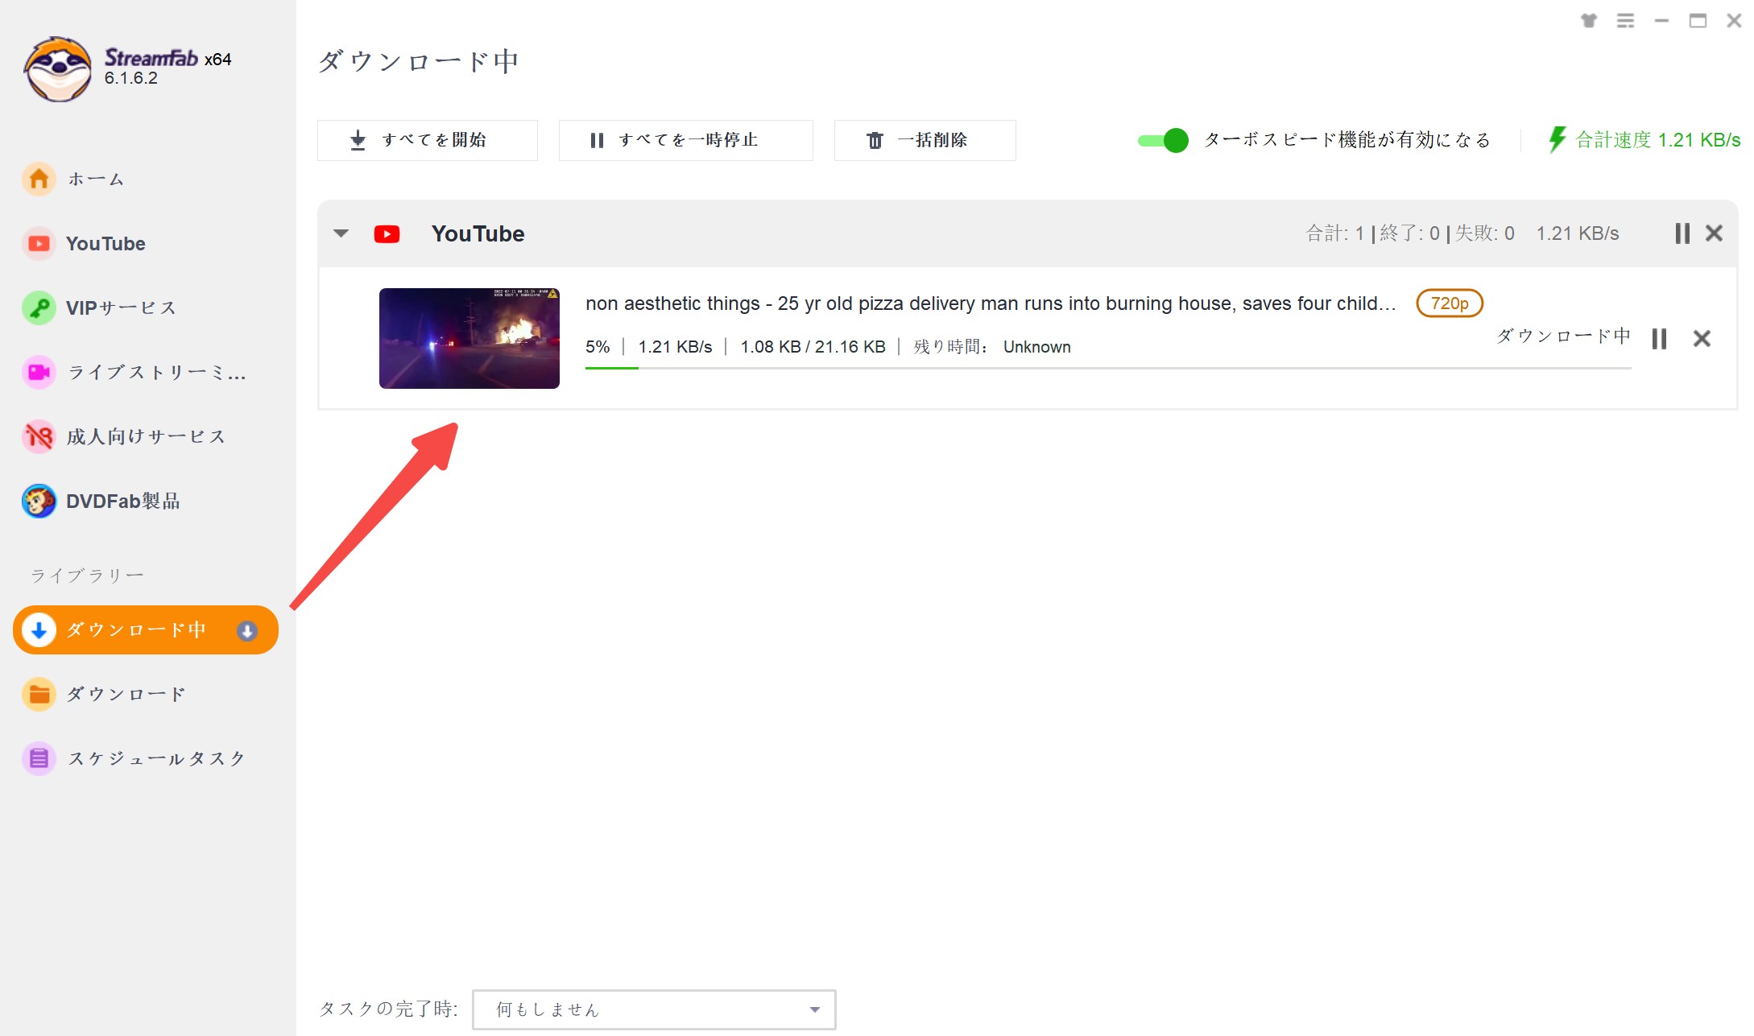
Task: Click the burning house video thumbnail
Action: coord(469,338)
